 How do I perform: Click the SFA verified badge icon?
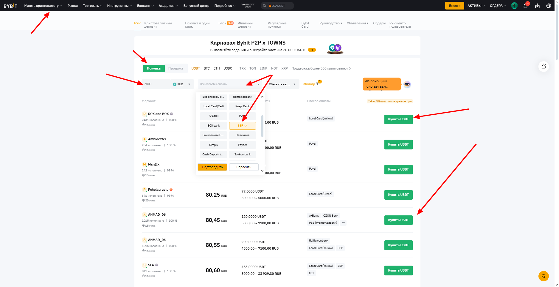pos(156,265)
